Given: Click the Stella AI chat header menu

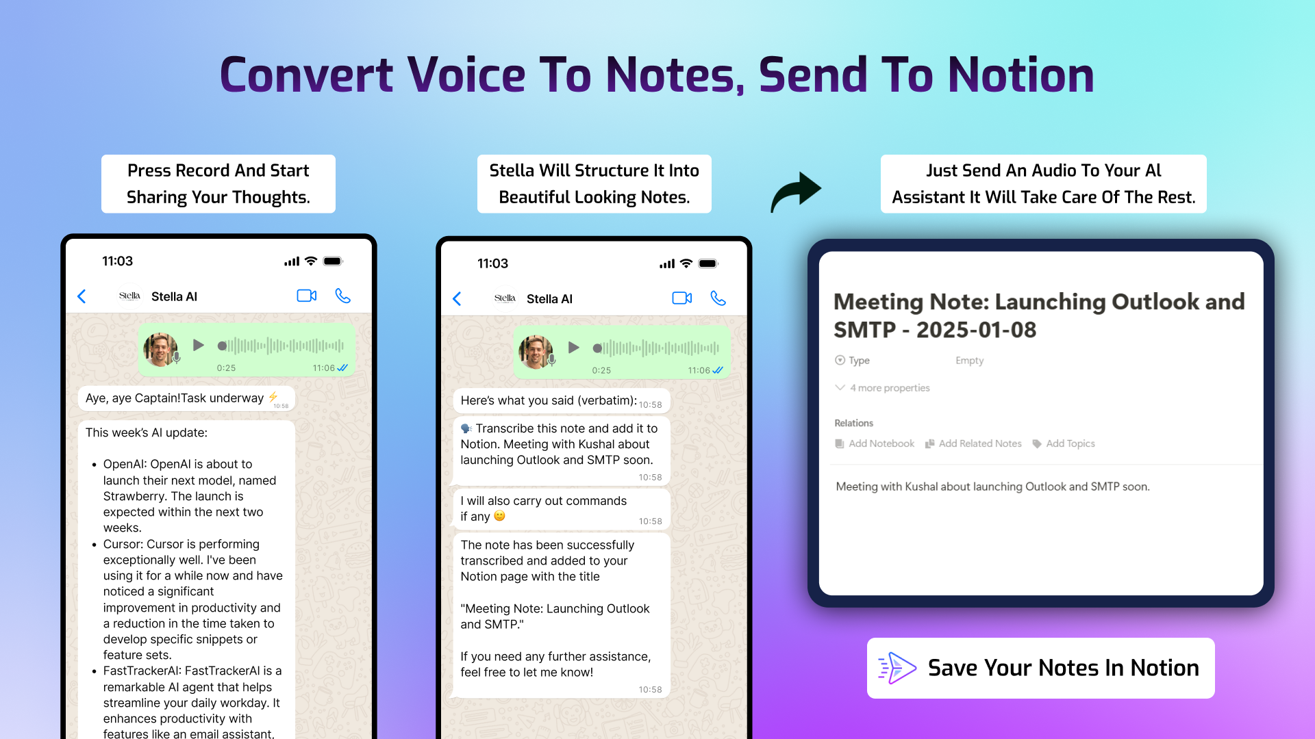Looking at the screenshot, I should tap(175, 298).
